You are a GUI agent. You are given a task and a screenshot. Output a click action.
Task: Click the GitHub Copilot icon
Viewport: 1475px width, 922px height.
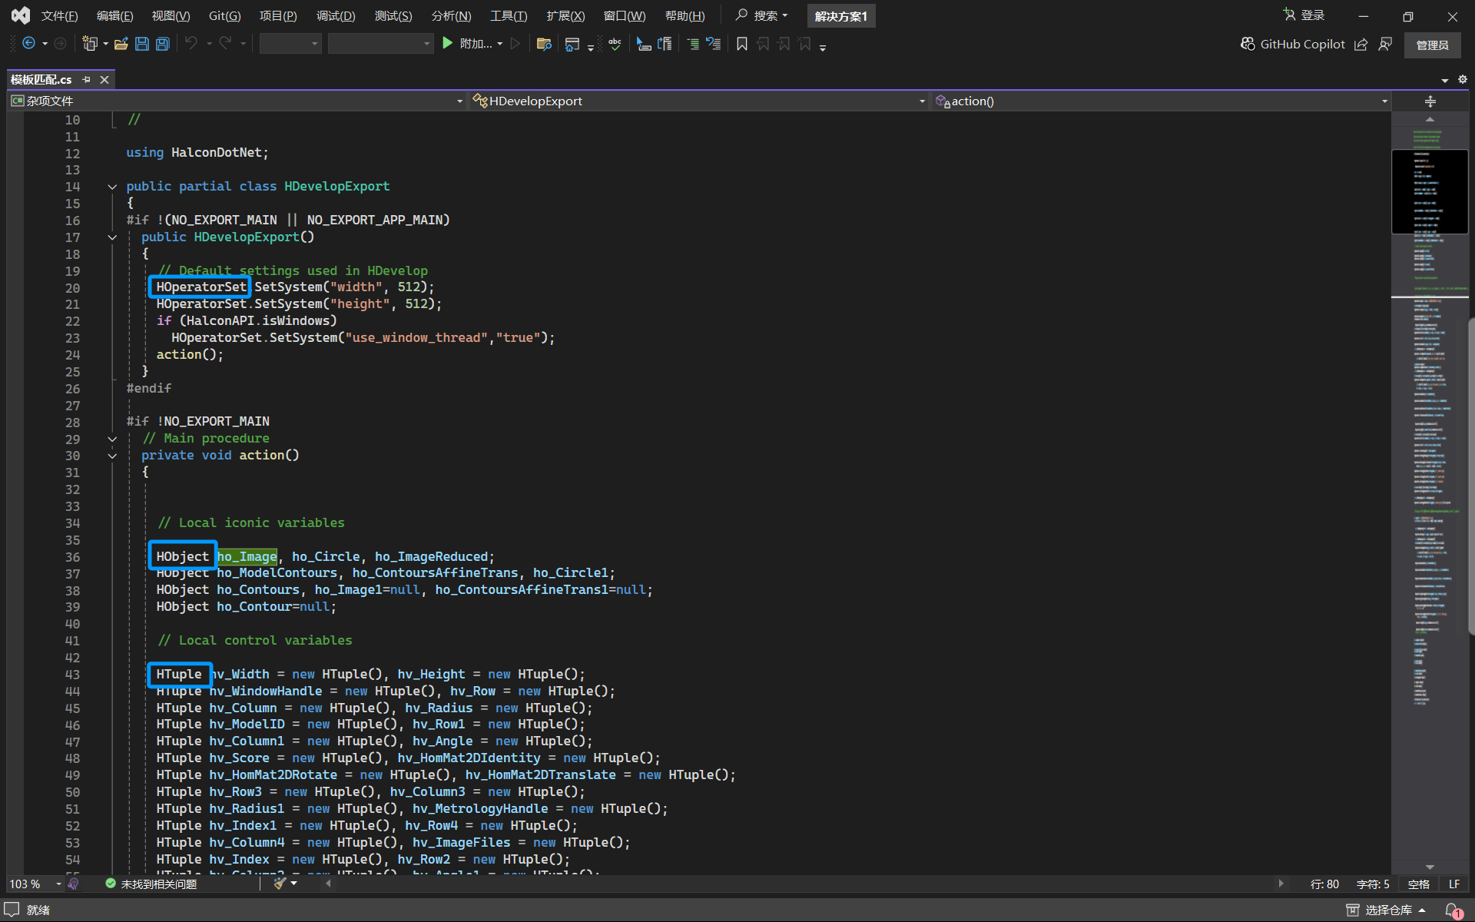(1248, 44)
